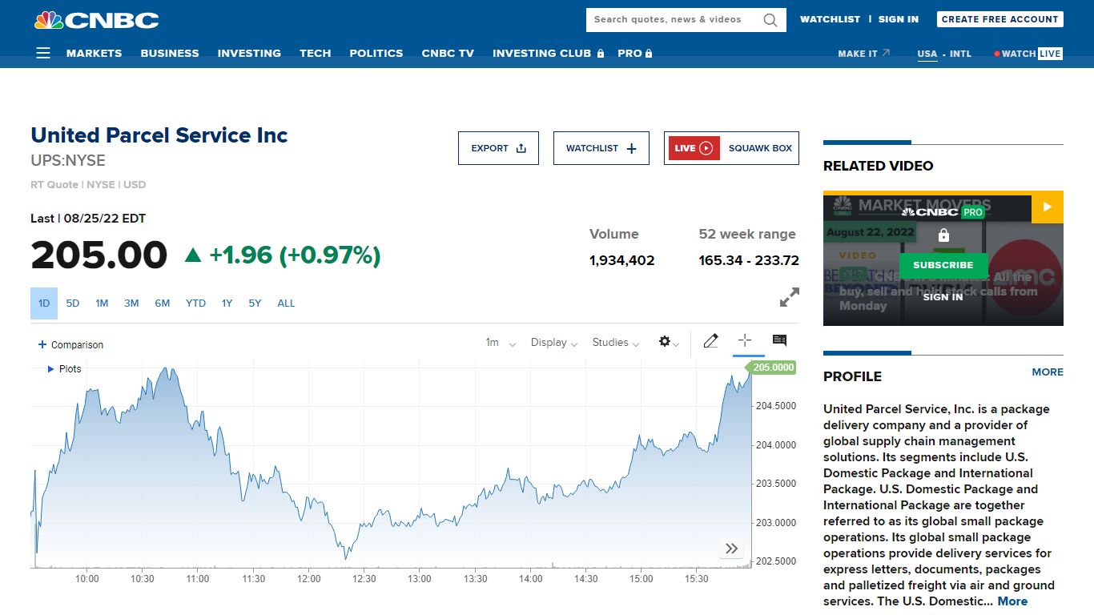Click SQUAWK BOX live label
This screenshot has width=1094, height=615.
pos(760,148)
